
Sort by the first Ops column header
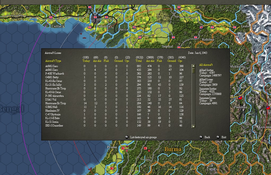[127, 61]
